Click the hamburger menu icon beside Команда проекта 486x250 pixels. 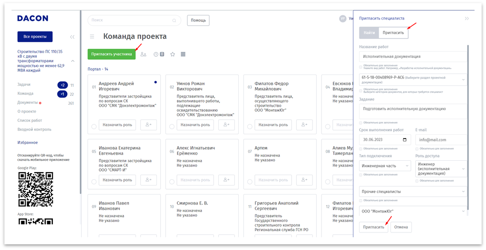[92, 37]
